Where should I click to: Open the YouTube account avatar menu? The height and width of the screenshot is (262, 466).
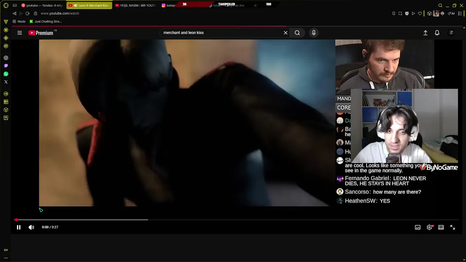(451, 33)
